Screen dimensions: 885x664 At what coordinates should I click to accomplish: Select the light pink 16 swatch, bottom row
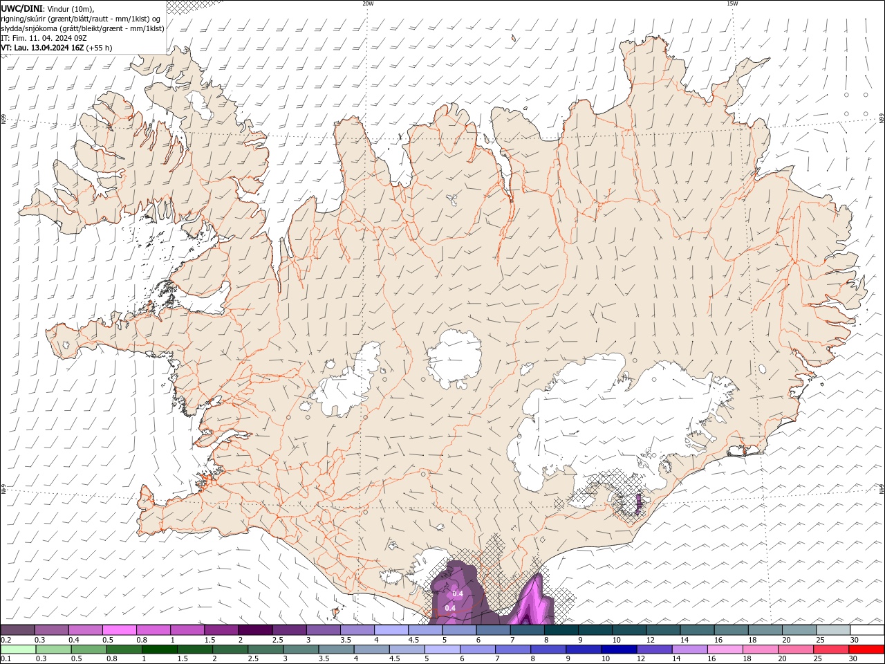[725, 649]
